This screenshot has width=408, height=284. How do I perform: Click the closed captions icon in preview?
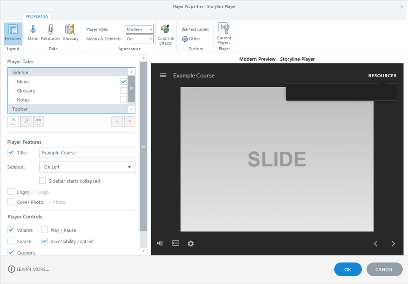coord(176,243)
